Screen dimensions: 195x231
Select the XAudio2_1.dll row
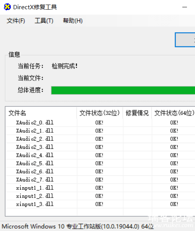[x=100, y=131]
